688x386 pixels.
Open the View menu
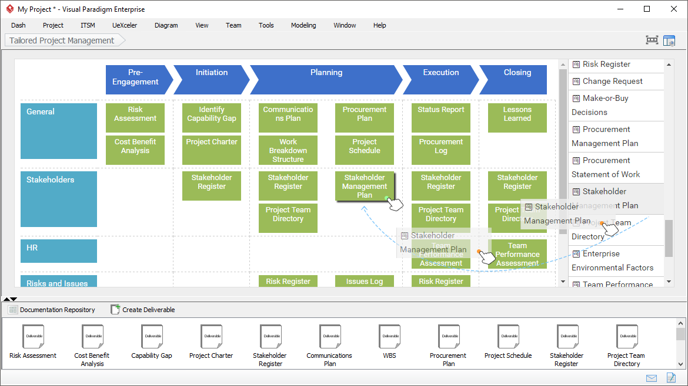[x=202, y=25]
